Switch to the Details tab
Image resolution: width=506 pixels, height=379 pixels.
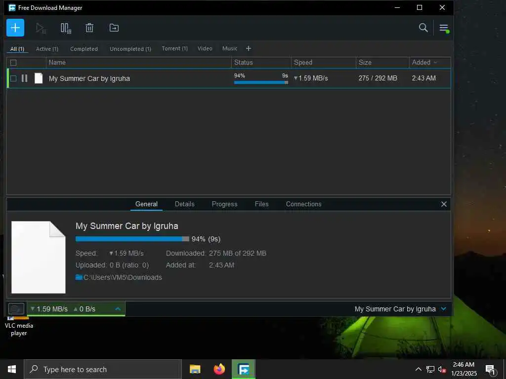tap(185, 204)
